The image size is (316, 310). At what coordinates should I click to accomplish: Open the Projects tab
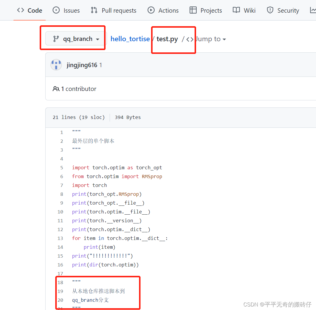click(205, 10)
